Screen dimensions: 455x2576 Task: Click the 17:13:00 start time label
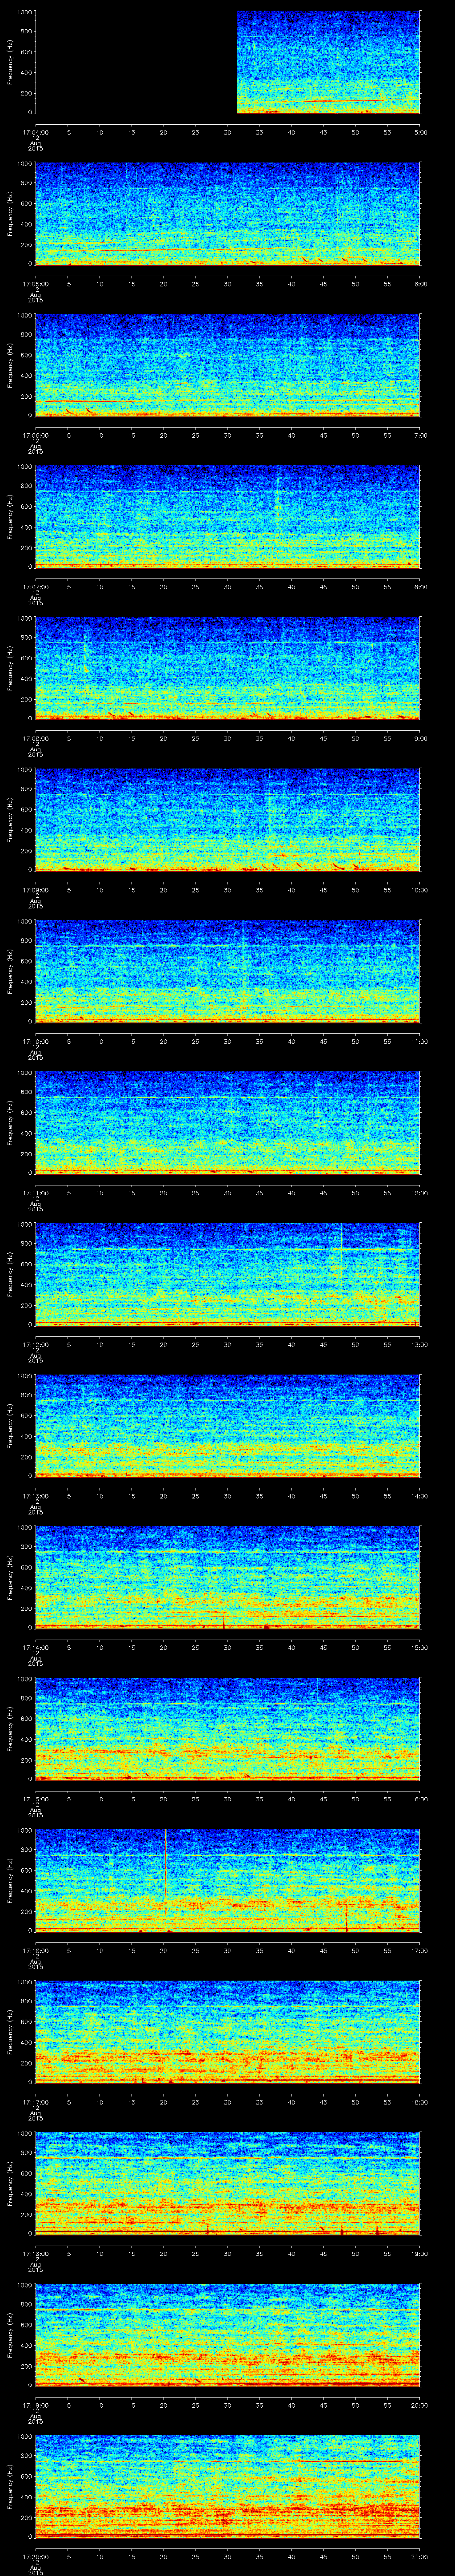coord(35,1495)
